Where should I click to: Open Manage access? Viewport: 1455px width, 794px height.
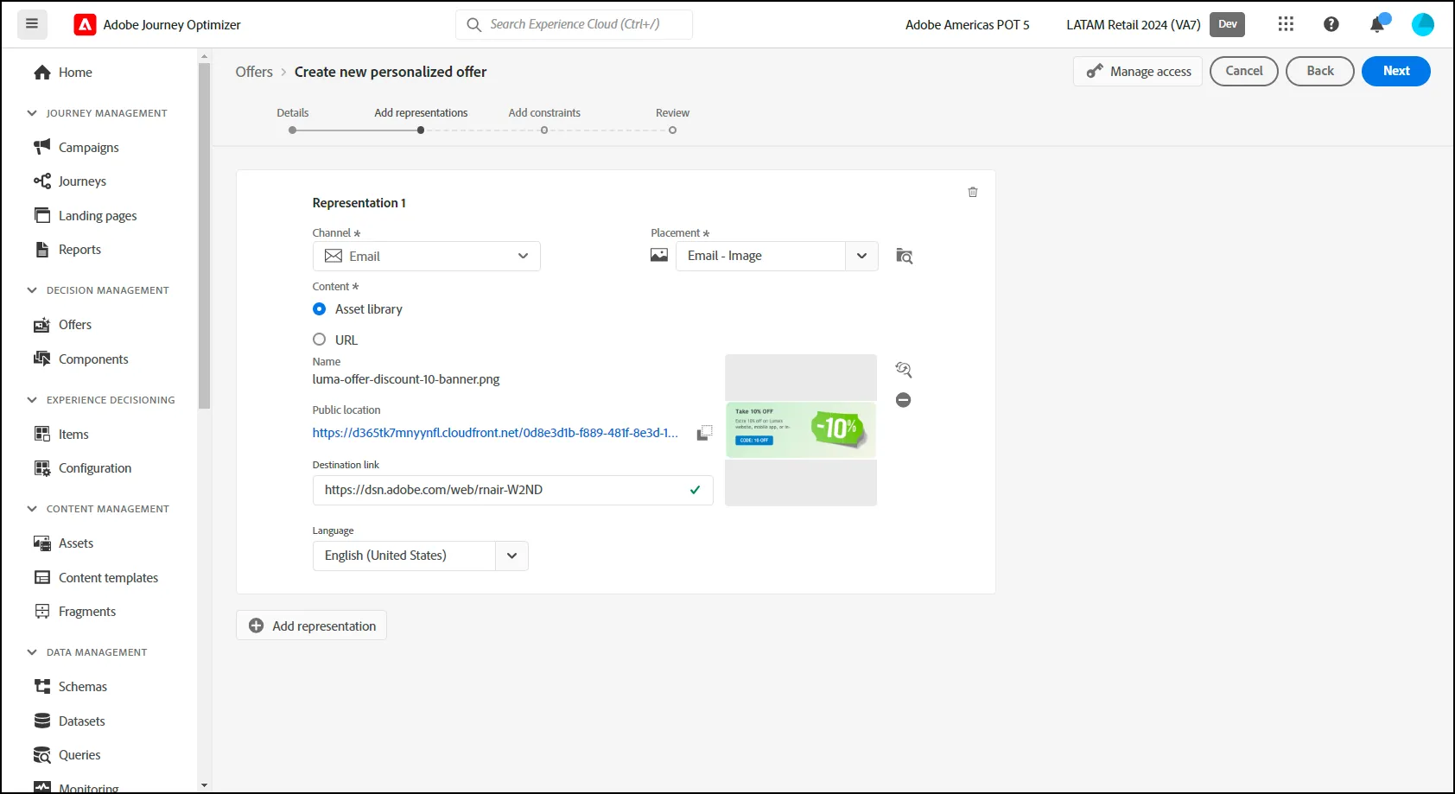click(1138, 72)
